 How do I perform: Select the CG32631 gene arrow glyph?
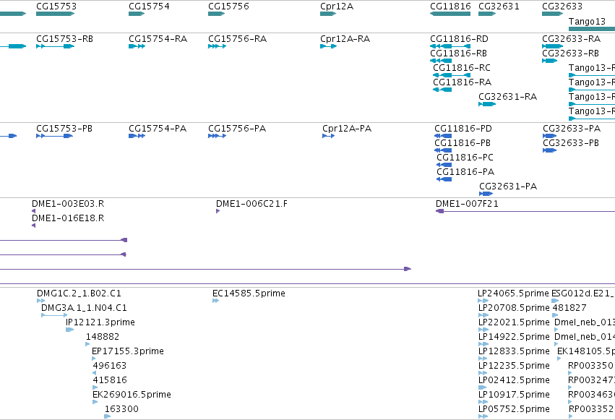[487, 14]
